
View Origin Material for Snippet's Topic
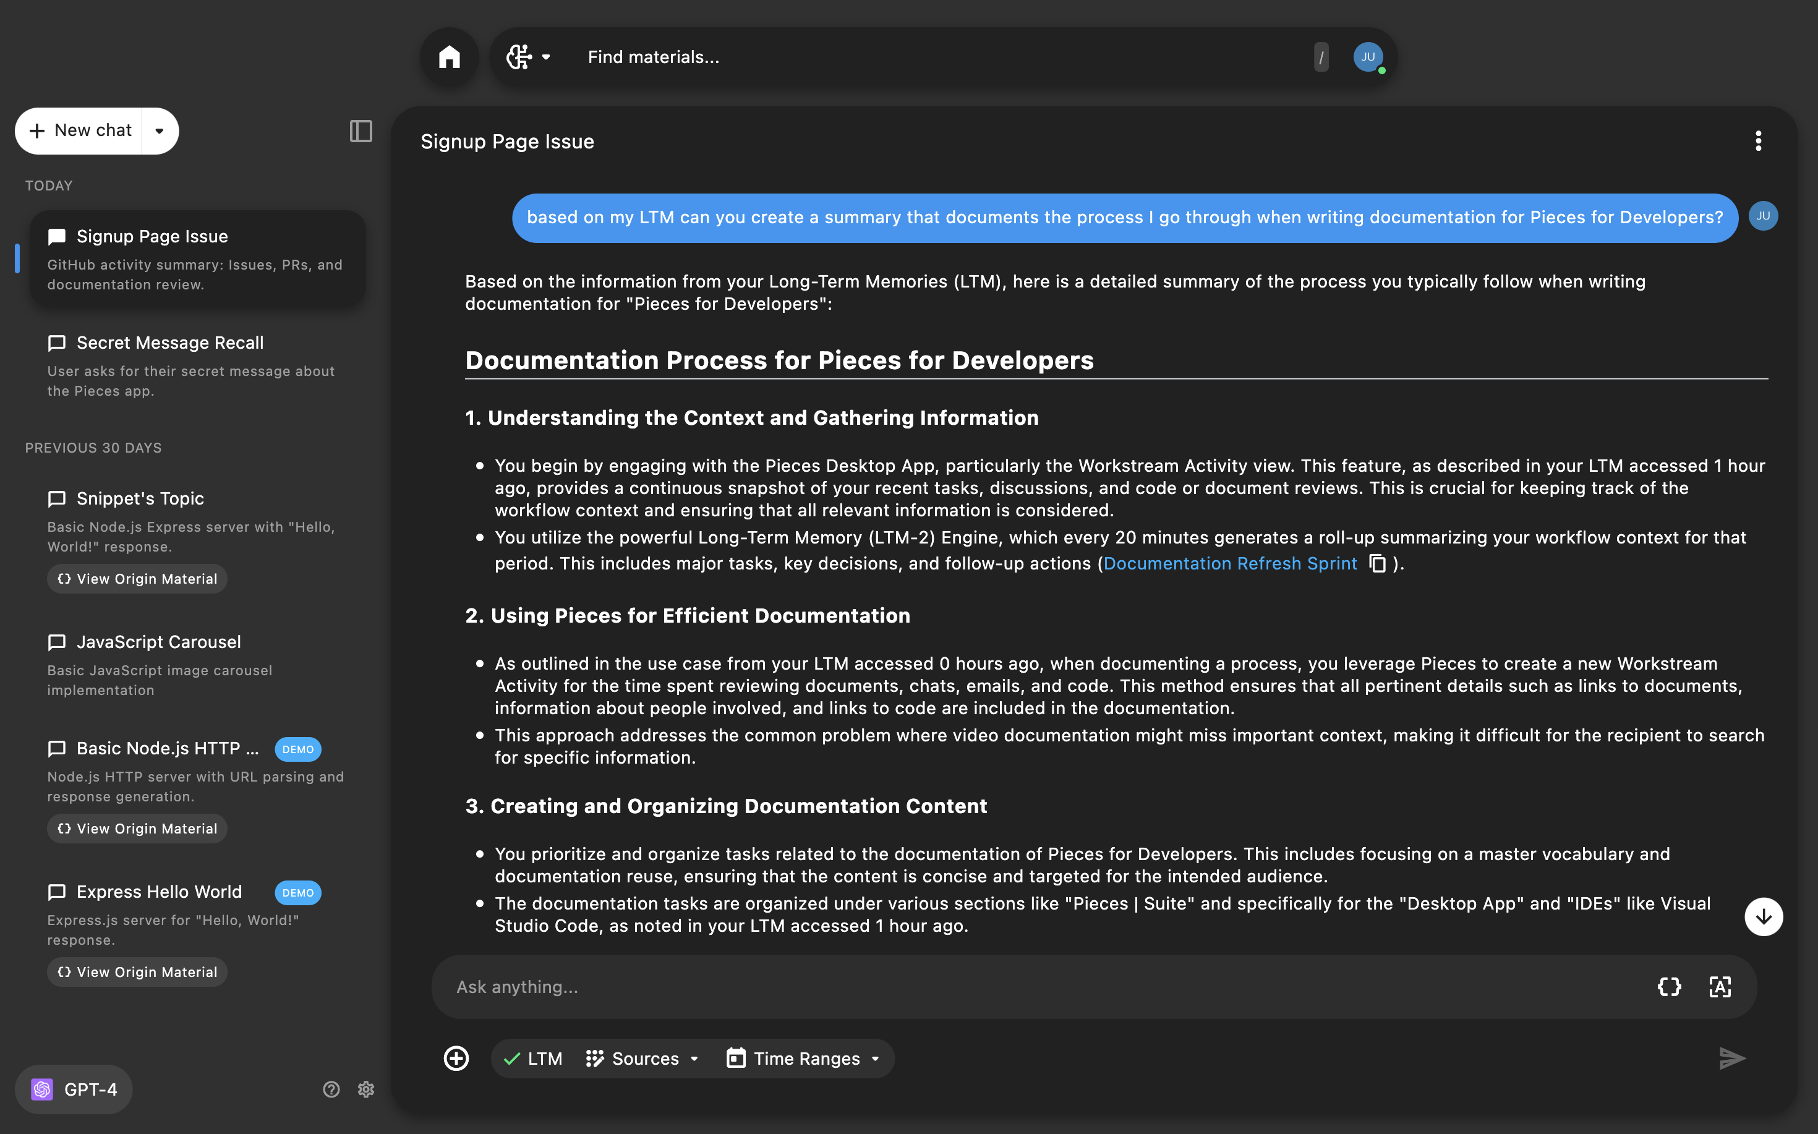(x=137, y=579)
